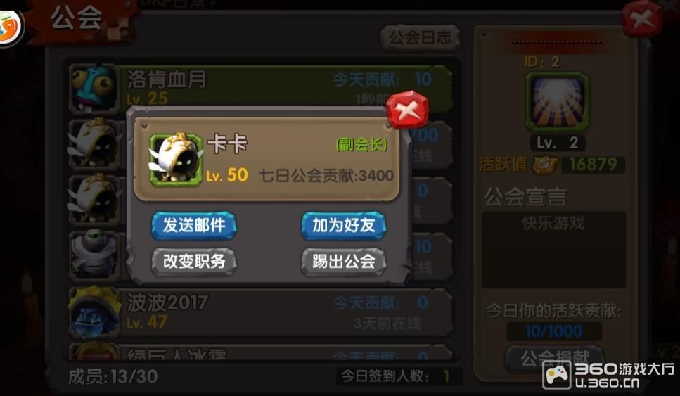Tap the 发送邮件 button

(194, 225)
